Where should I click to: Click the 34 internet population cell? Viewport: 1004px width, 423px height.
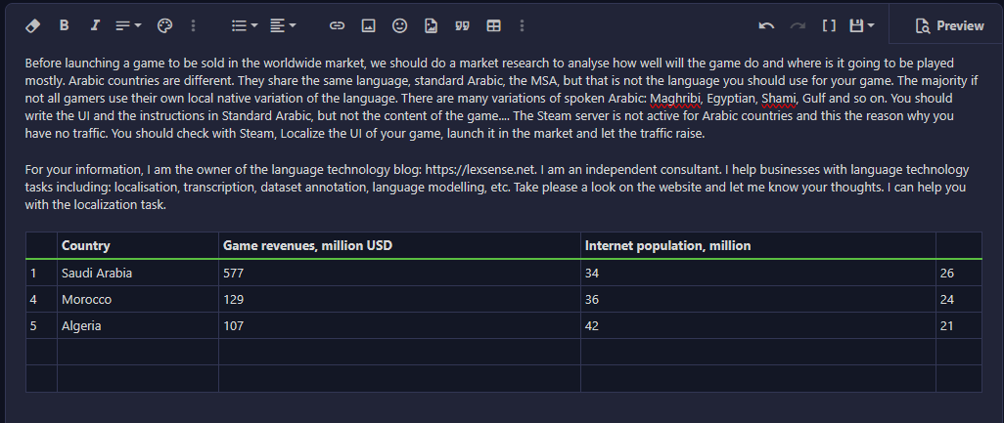click(x=758, y=273)
